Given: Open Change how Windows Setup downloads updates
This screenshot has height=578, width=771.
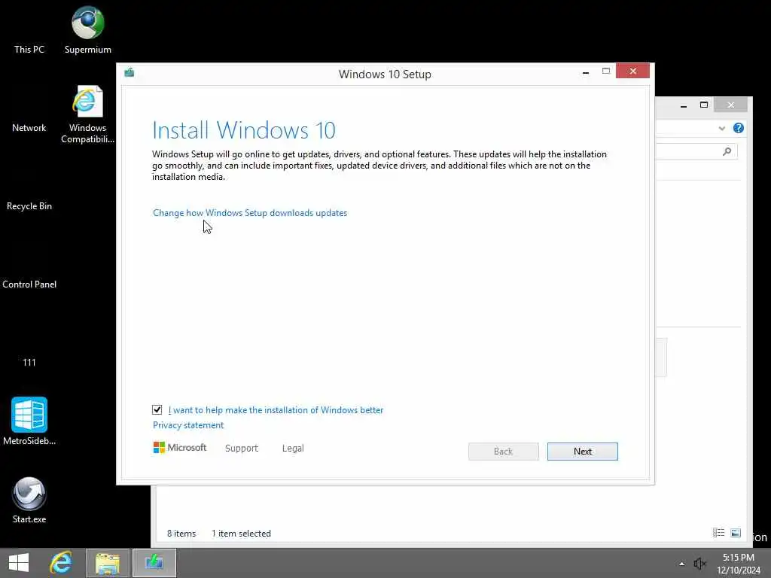Looking at the screenshot, I should 250,213.
